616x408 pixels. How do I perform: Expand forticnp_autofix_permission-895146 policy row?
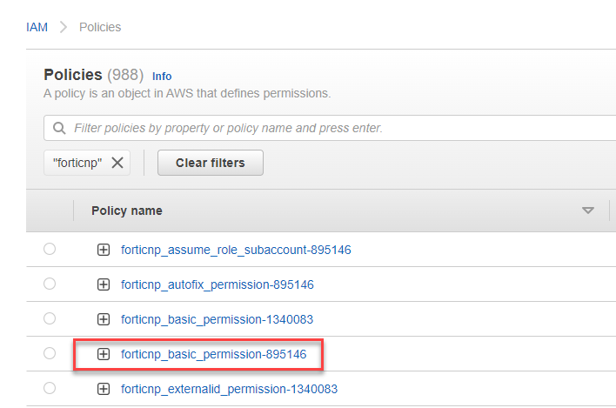click(104, 284)
